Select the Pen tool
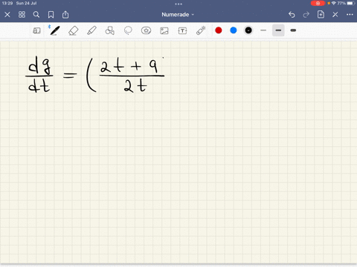Screen dimensions: 357x267 point(55,30)
